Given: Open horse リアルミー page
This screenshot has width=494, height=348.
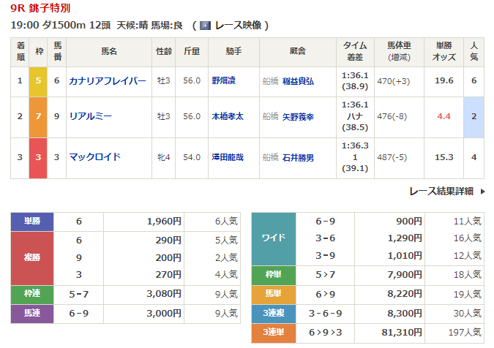Looking at the screenshot, I should click(91, 116).
